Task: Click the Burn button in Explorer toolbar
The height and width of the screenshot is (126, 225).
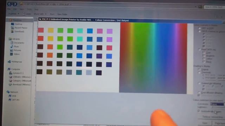Action: pos(52,14)
